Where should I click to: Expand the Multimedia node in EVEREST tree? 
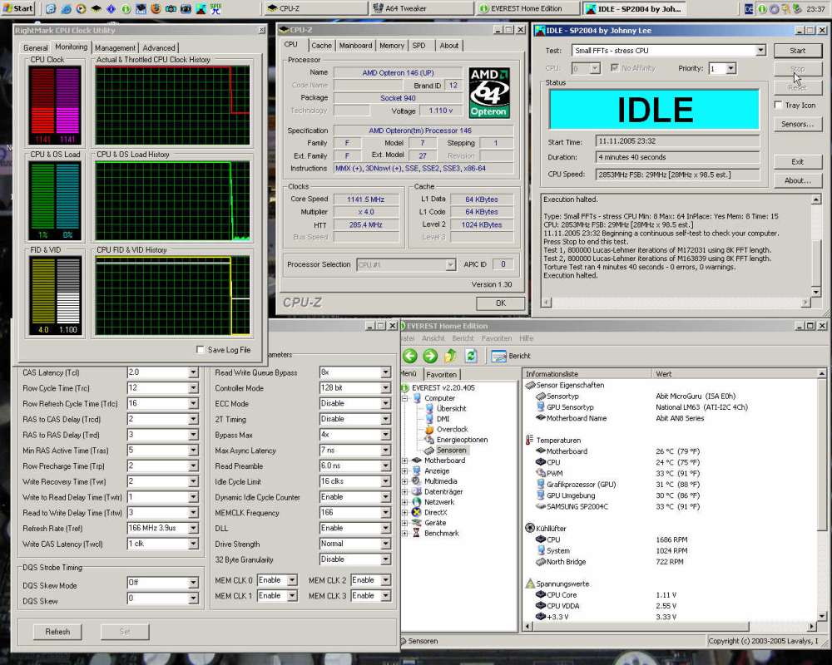click(x=405, y=481)
